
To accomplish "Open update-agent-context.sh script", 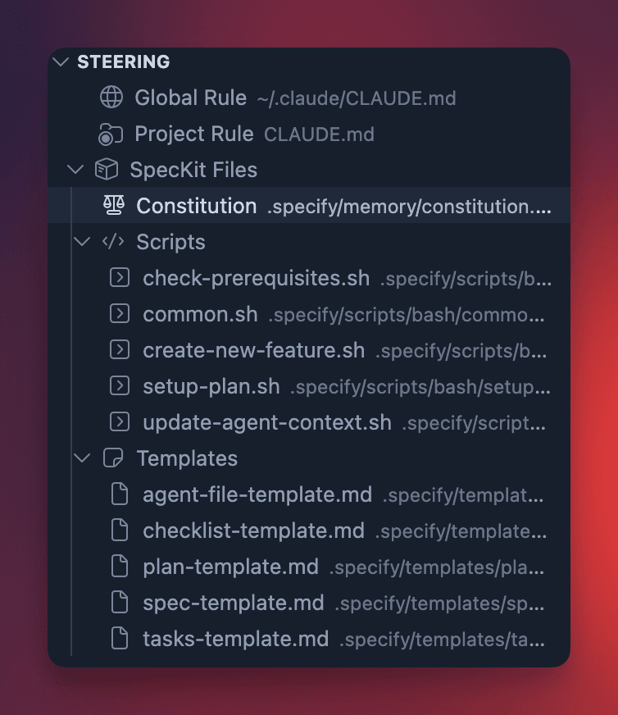I will pyautogui.click(x=267, y=422).
